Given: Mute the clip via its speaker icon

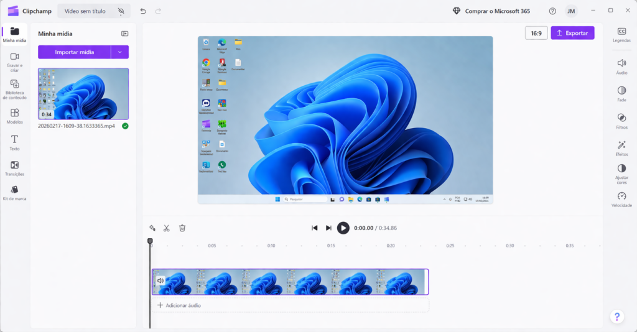Looking at the screenshot, I should tap(160, 280).
